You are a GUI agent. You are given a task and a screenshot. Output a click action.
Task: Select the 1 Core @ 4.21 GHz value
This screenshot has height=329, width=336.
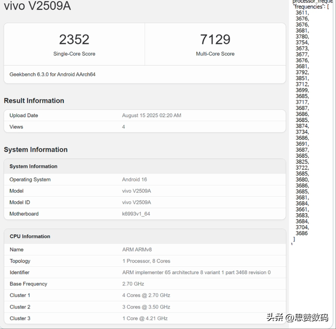click(x=145, y=319)
